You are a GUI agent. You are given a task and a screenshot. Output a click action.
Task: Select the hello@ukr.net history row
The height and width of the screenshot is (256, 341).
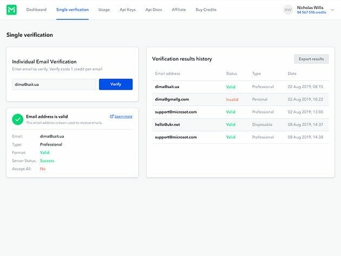click(241, 124)
